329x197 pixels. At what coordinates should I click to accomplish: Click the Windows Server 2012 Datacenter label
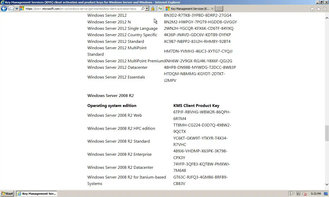117,67
